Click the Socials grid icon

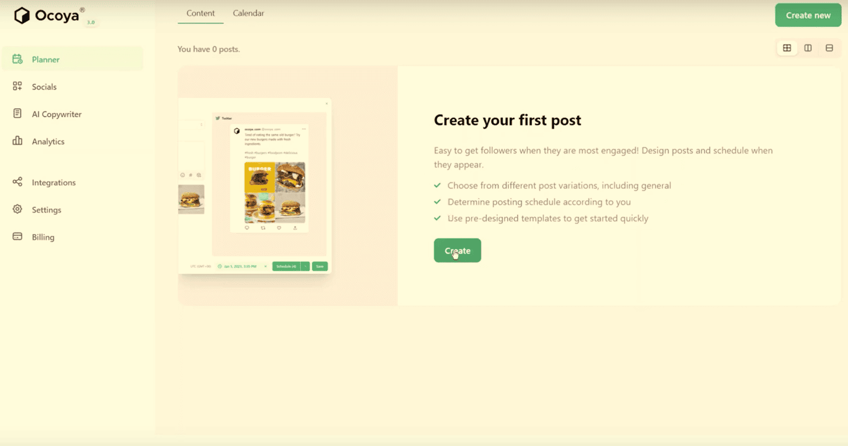click(18, 86)
